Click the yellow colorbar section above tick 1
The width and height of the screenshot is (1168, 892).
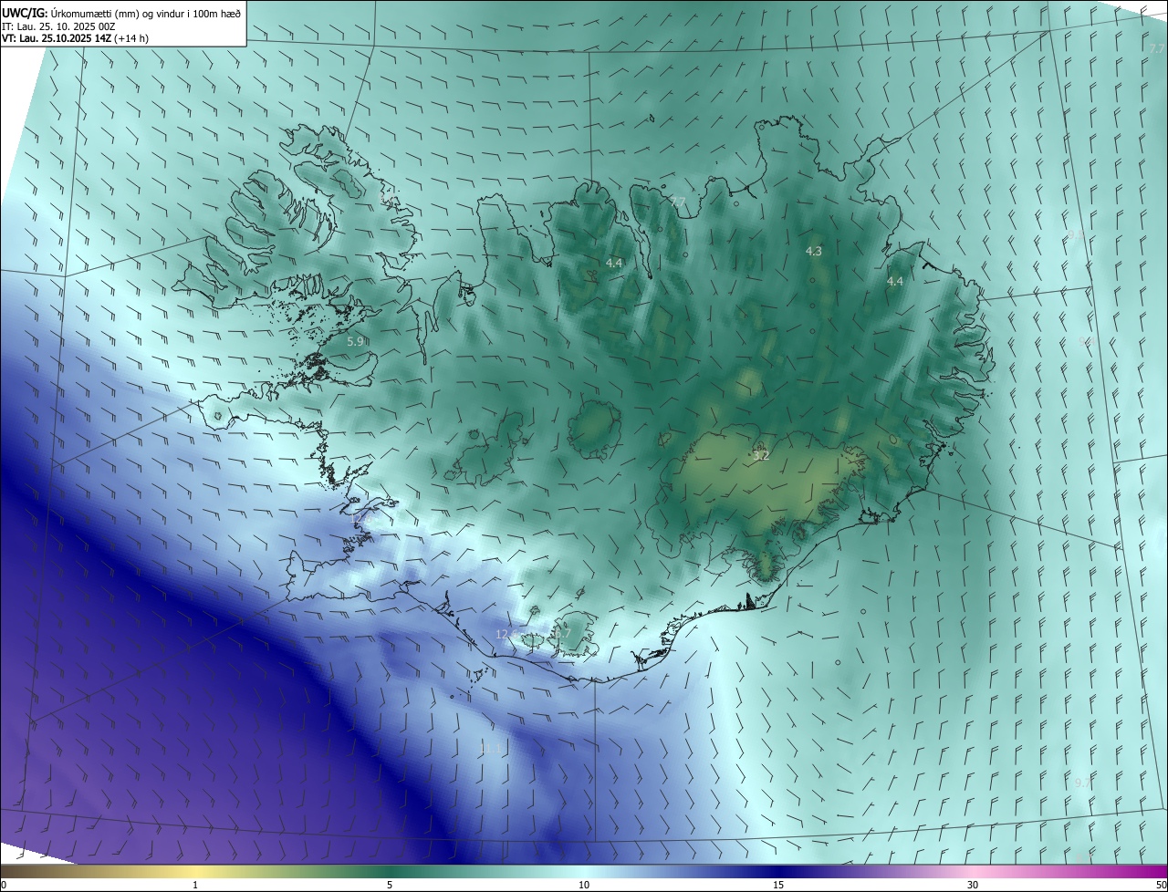point(195,871)
